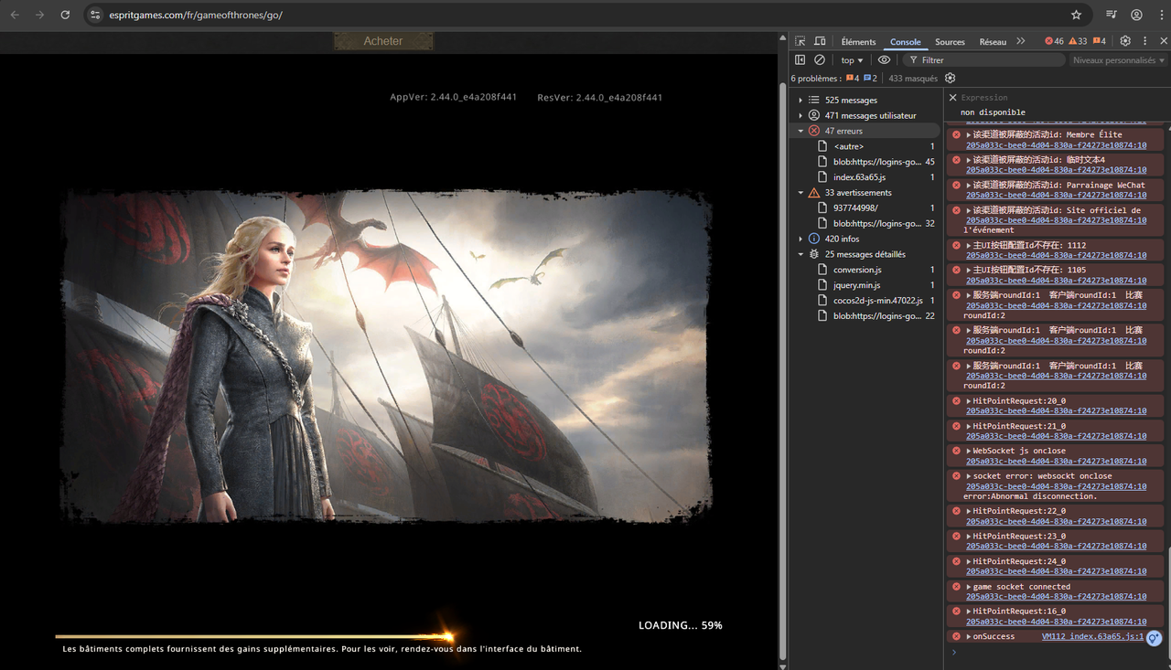Bookmark this page with the star icon
Viewport: 1171px width, 670px height.
1076,15
